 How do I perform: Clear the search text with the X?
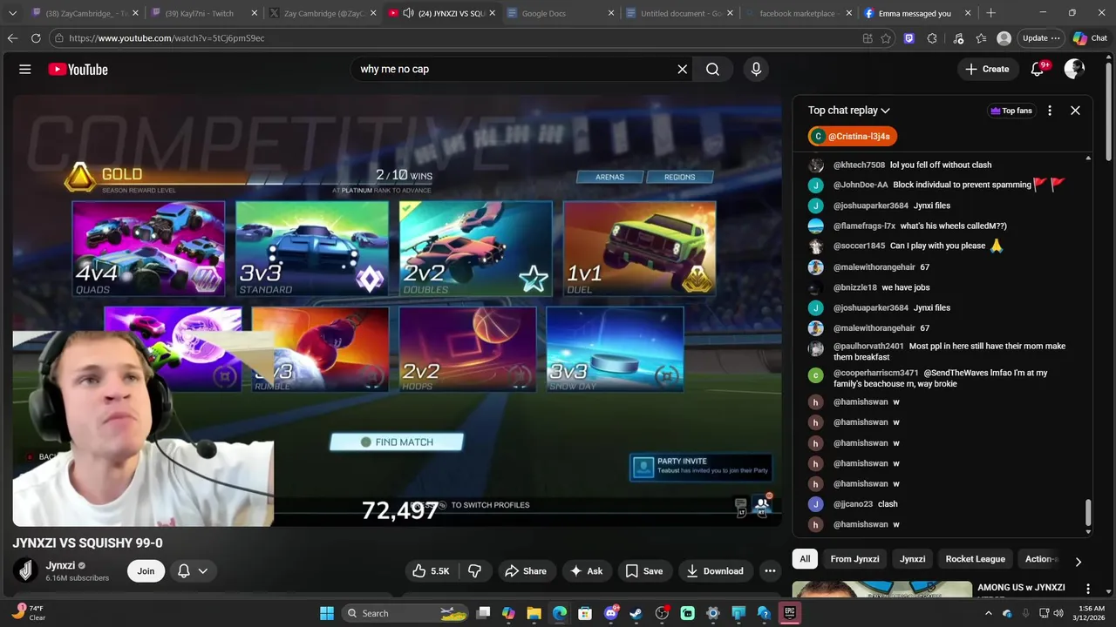pos(683,69)
